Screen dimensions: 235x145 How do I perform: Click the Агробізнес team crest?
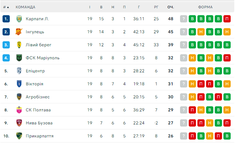click(x=19, y=97)
